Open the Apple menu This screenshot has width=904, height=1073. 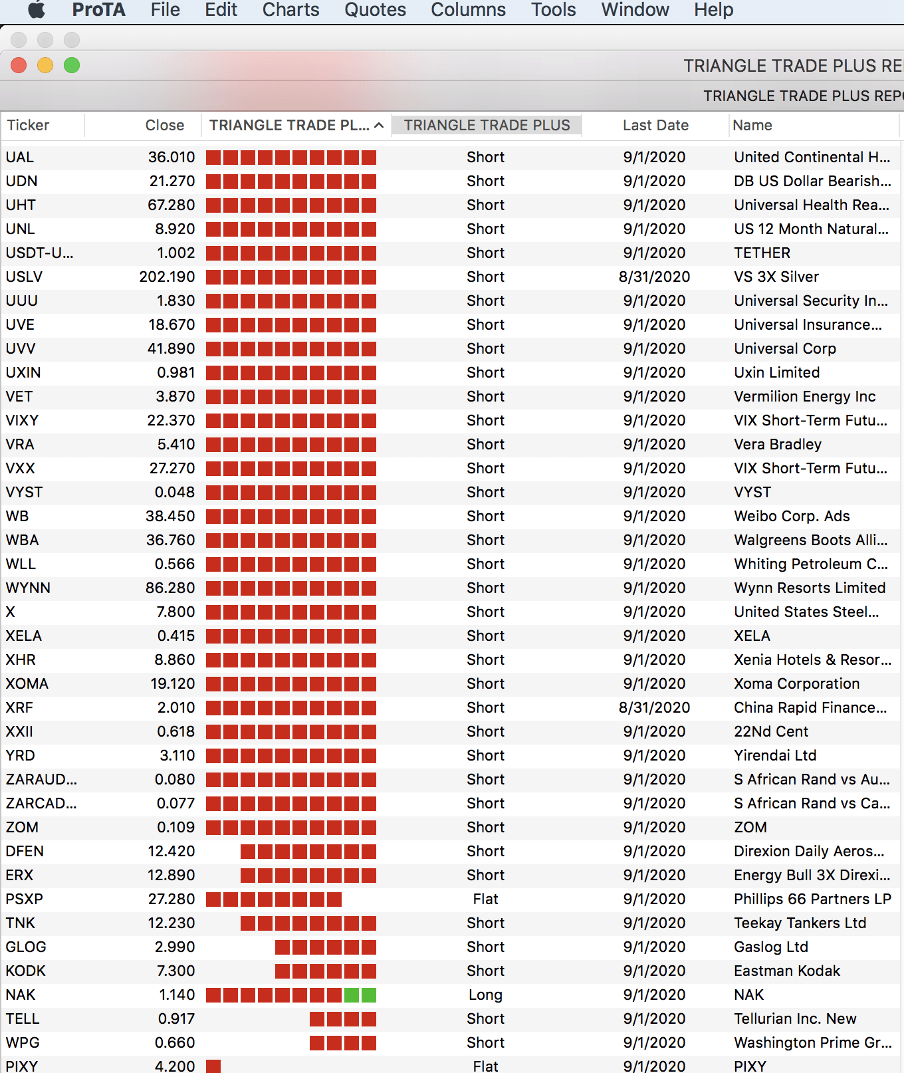click(37, 10)
